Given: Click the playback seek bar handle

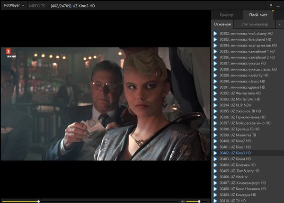Looking at the screenshot, I should pyautogui.click(x=38, y=202).
